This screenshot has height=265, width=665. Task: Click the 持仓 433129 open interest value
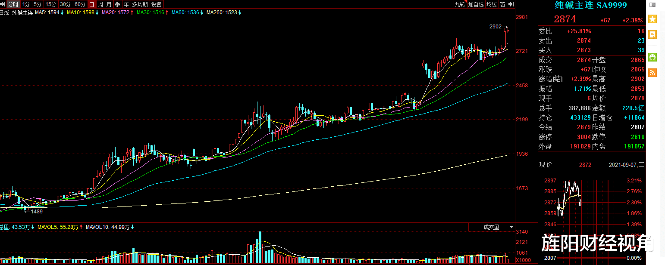[580, 117]
